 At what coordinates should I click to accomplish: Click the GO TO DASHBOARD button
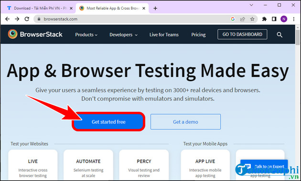(x=242, y=34)
